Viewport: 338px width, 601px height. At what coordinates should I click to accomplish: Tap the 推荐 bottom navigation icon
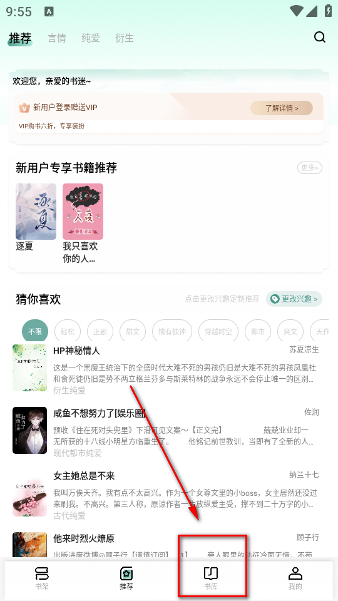click(x=126, y=574)
